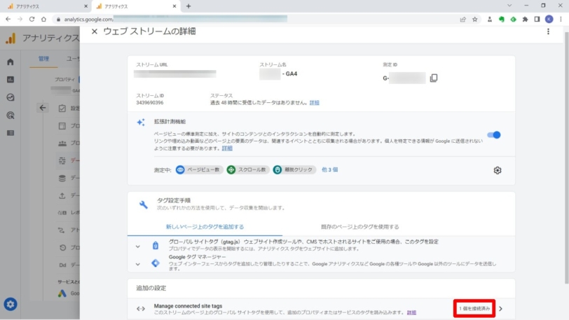Screen dimensions: 569x320
Task: Click the page vertical scrollbar
Action: point(566,158)
